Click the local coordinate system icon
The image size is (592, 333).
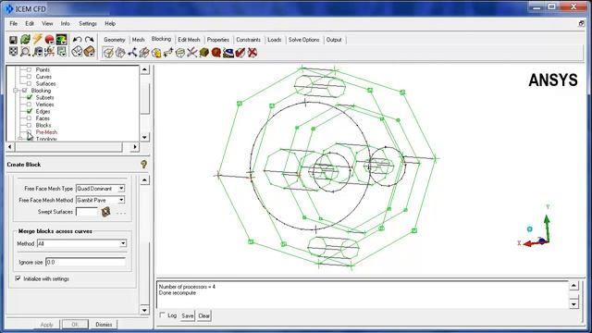[x=49, y=52]
